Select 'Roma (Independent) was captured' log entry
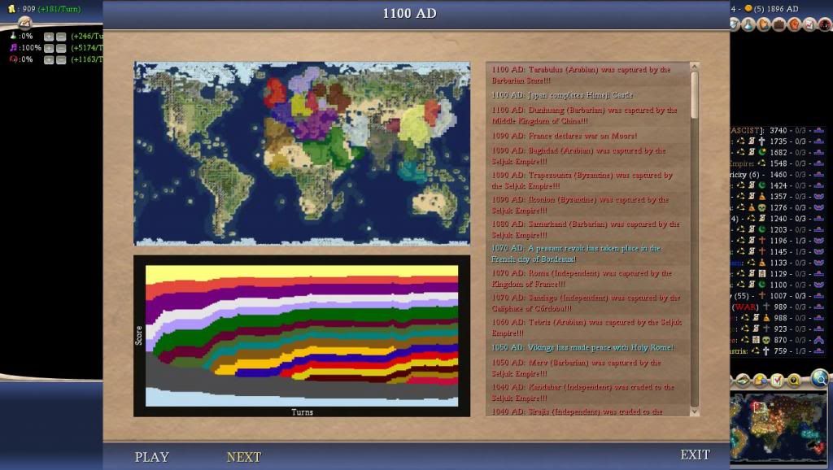 587,278
